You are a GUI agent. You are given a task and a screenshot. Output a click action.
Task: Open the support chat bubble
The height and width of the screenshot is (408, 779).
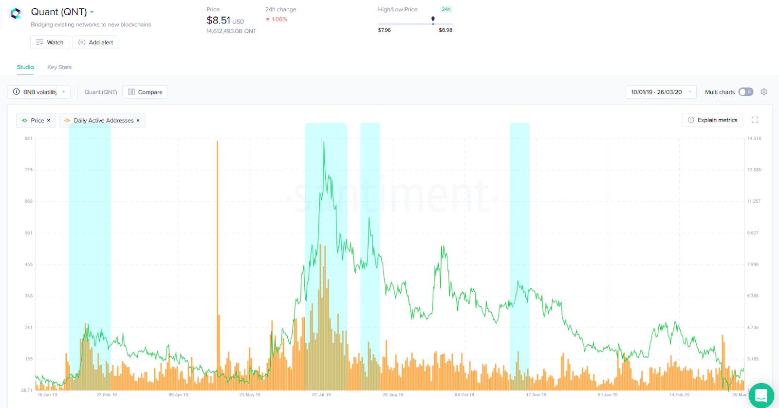click(x=761, y=395)
